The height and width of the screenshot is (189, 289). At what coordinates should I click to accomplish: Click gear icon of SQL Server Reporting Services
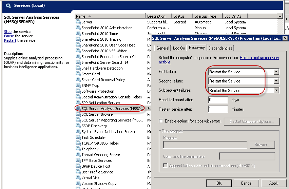78,120
